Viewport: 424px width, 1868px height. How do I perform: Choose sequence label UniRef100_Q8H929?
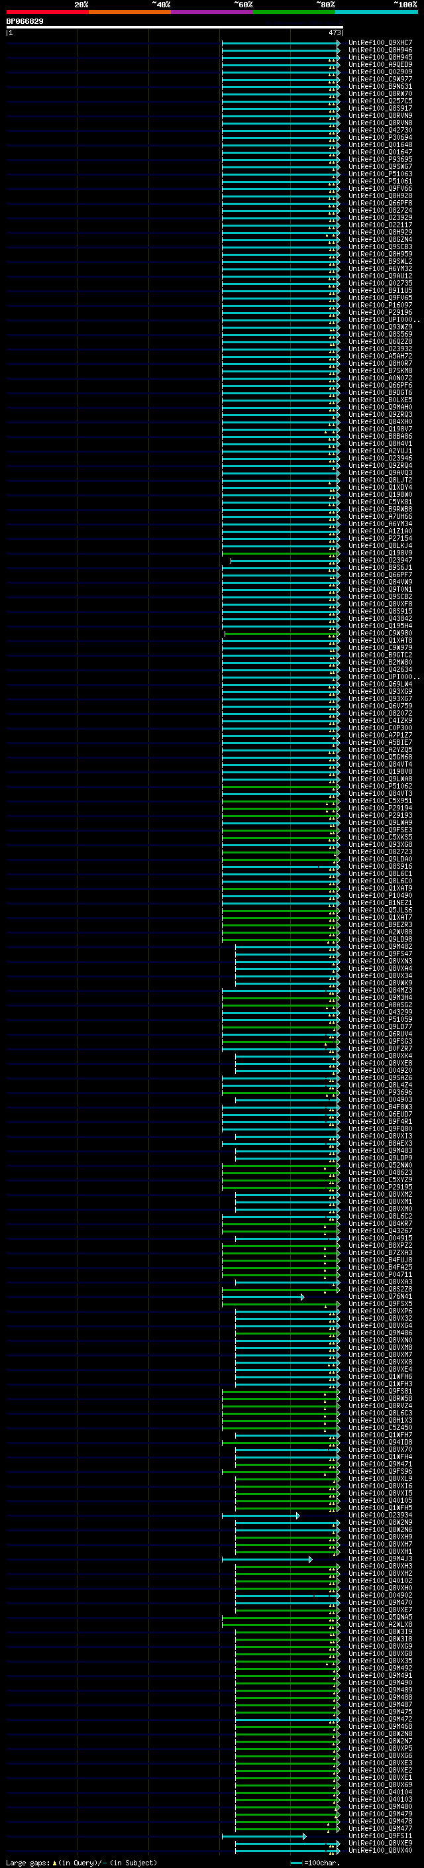(x=380, y=232)
